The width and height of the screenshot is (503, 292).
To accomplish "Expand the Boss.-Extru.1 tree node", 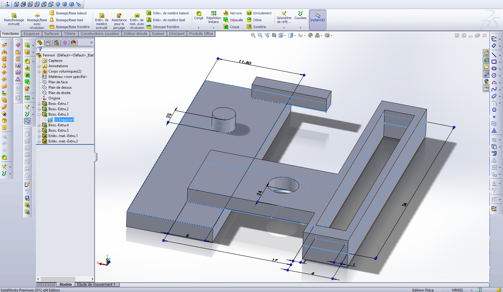I will pyautogui.click(x=40, y=104).
